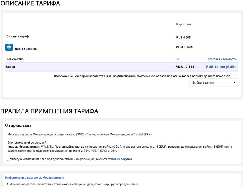Click the 'ПРАВИЛА ПРИМЕНЕНИЯ ТАРИФА' heading
Screen dimensions: 244x187
pos(49,111)
